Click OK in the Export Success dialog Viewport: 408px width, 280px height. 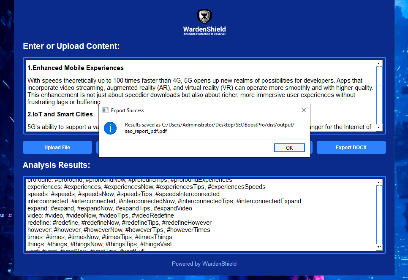click(x=289, y=148)
